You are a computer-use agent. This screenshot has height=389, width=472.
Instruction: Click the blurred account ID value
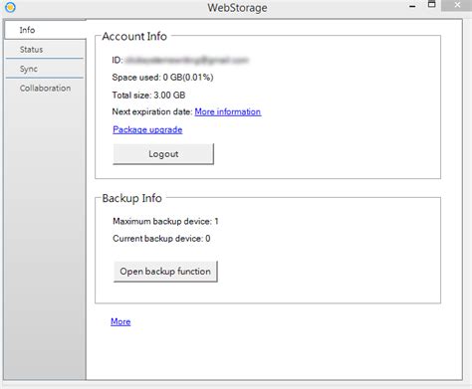coord(187,61)
